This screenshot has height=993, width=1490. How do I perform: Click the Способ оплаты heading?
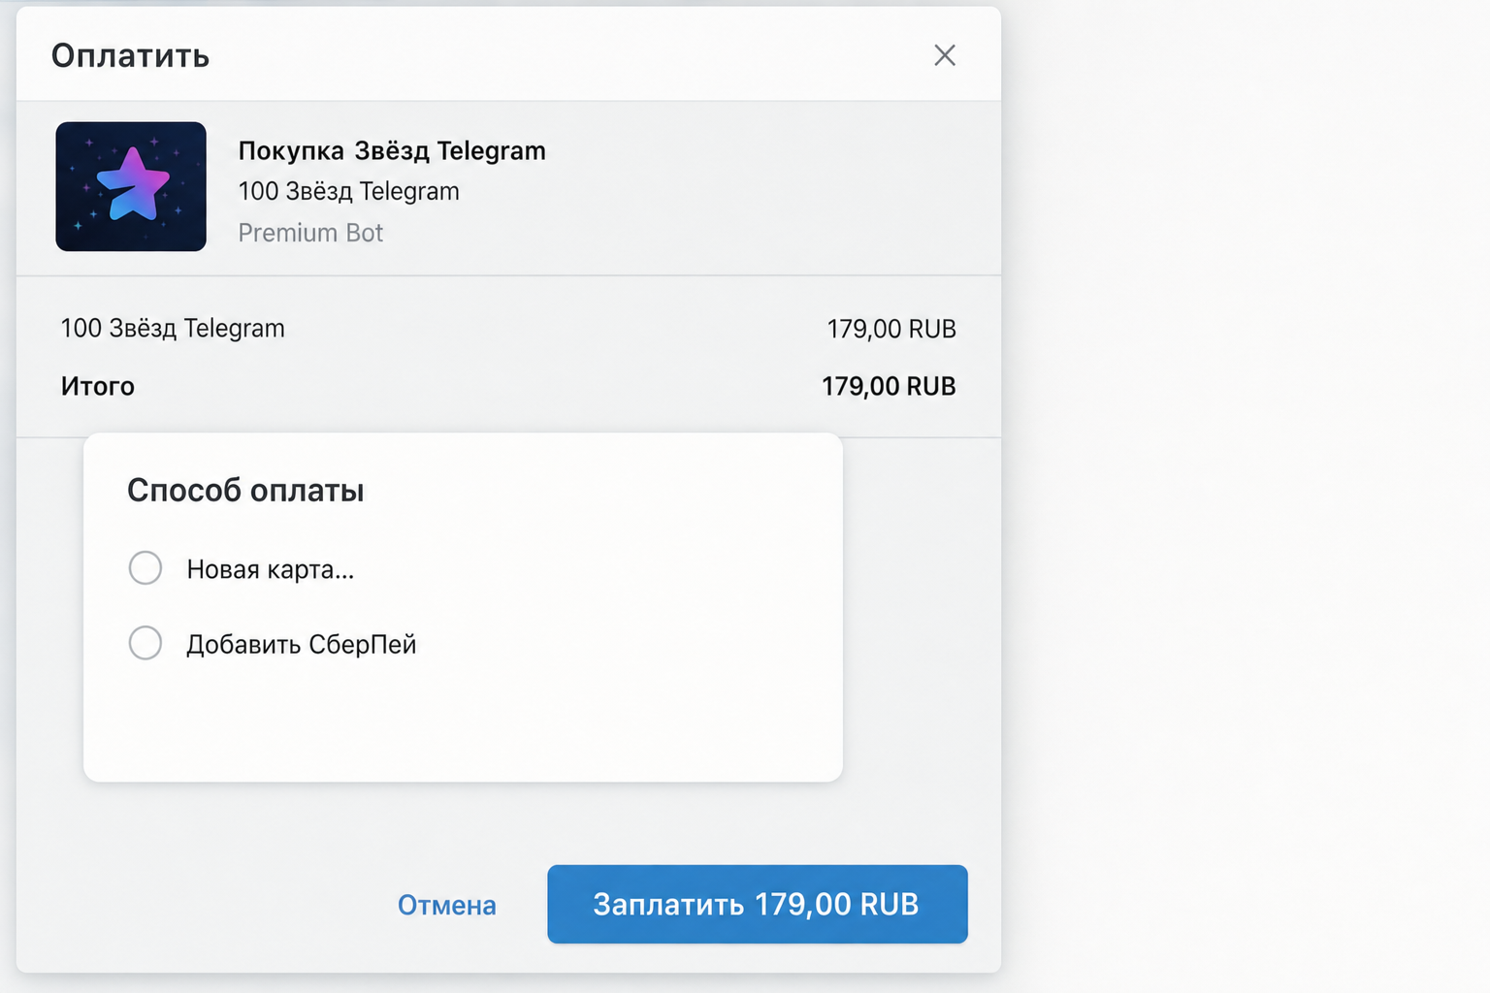245,491
